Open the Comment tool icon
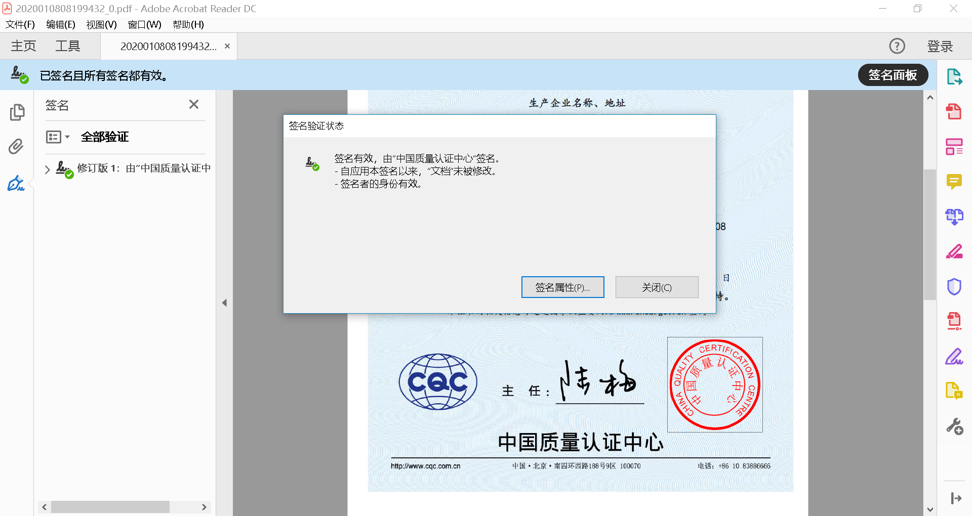The width and height of the screenshot is (972, 516). click(x=954, y=181)
